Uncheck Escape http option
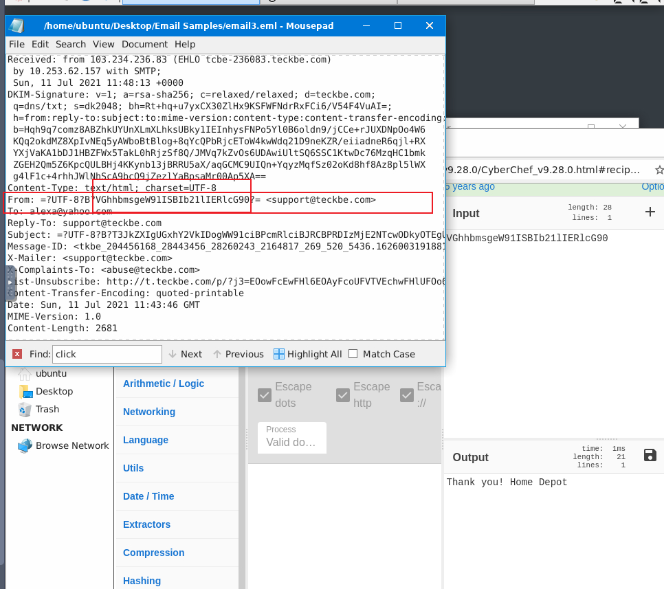This screenshot has height=589, width=664. coord(343,395)
